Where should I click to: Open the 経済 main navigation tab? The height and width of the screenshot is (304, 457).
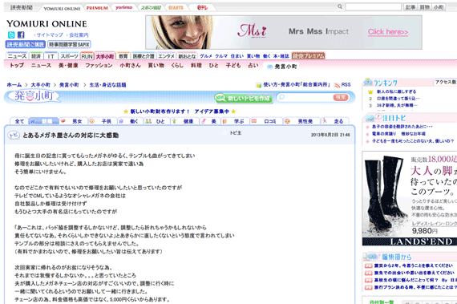[36, 56]
